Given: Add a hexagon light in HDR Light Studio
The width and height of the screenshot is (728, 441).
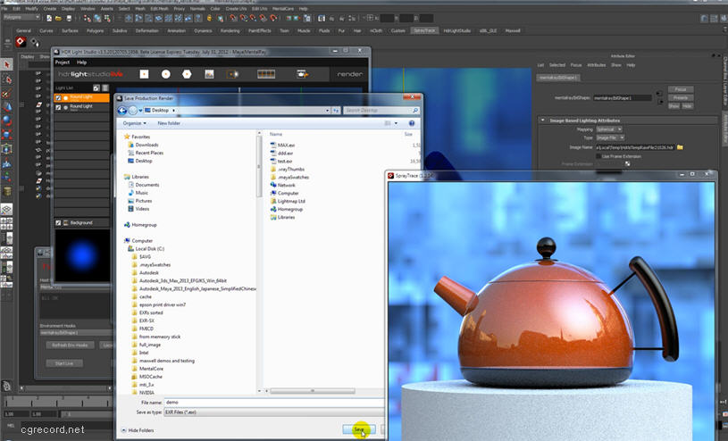Looking at the screenshot, I should click(188, 74).
